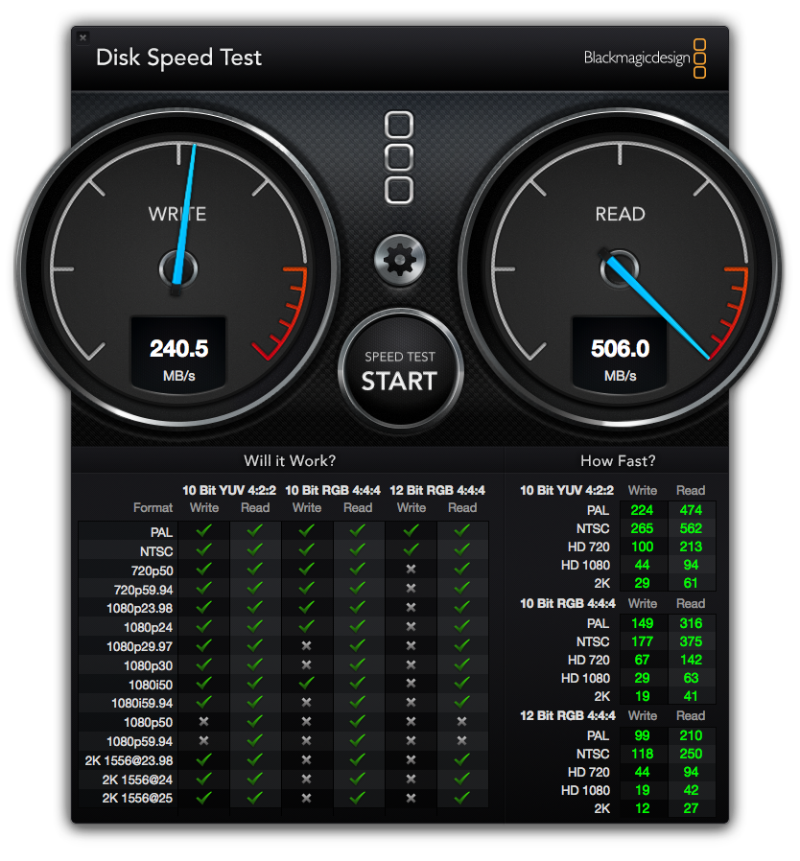Click the 10 Bit RGB Write checkmark for 1080i50
Viewport: 800px width, 861px height.
(x=307, y=683)
